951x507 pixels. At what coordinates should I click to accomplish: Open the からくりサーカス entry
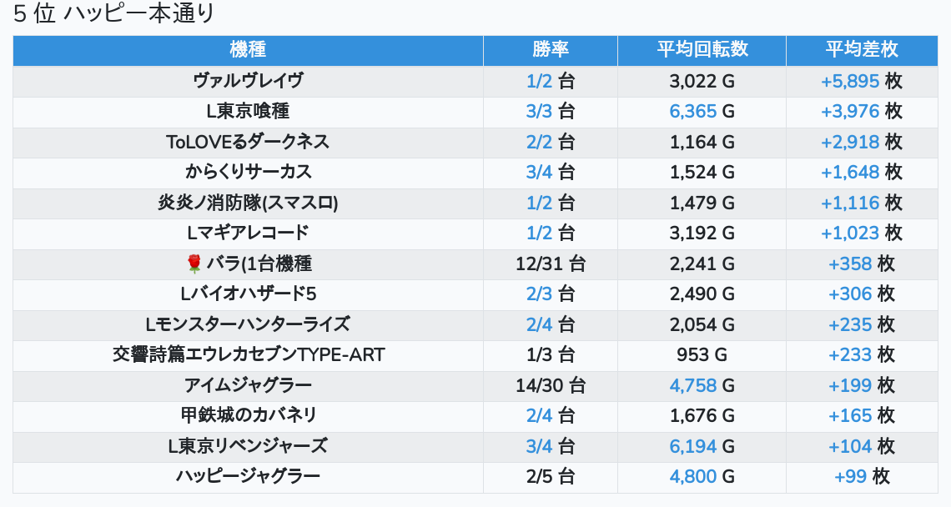point(248,173)
